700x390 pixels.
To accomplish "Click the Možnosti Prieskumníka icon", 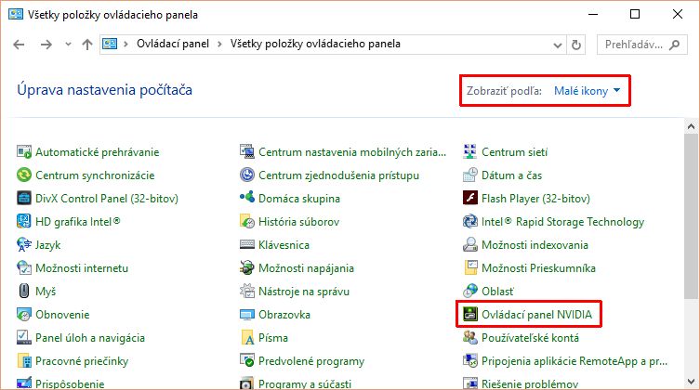I will click(x=470, y=267).
